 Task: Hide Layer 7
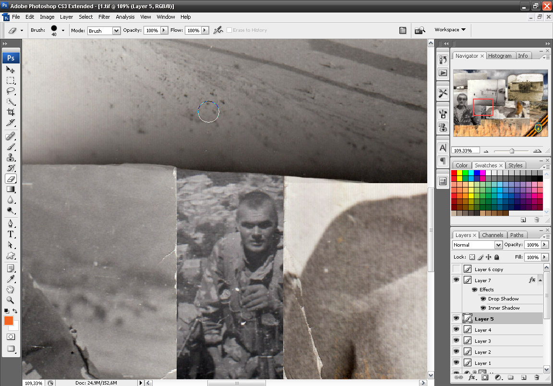pos(457,280)
